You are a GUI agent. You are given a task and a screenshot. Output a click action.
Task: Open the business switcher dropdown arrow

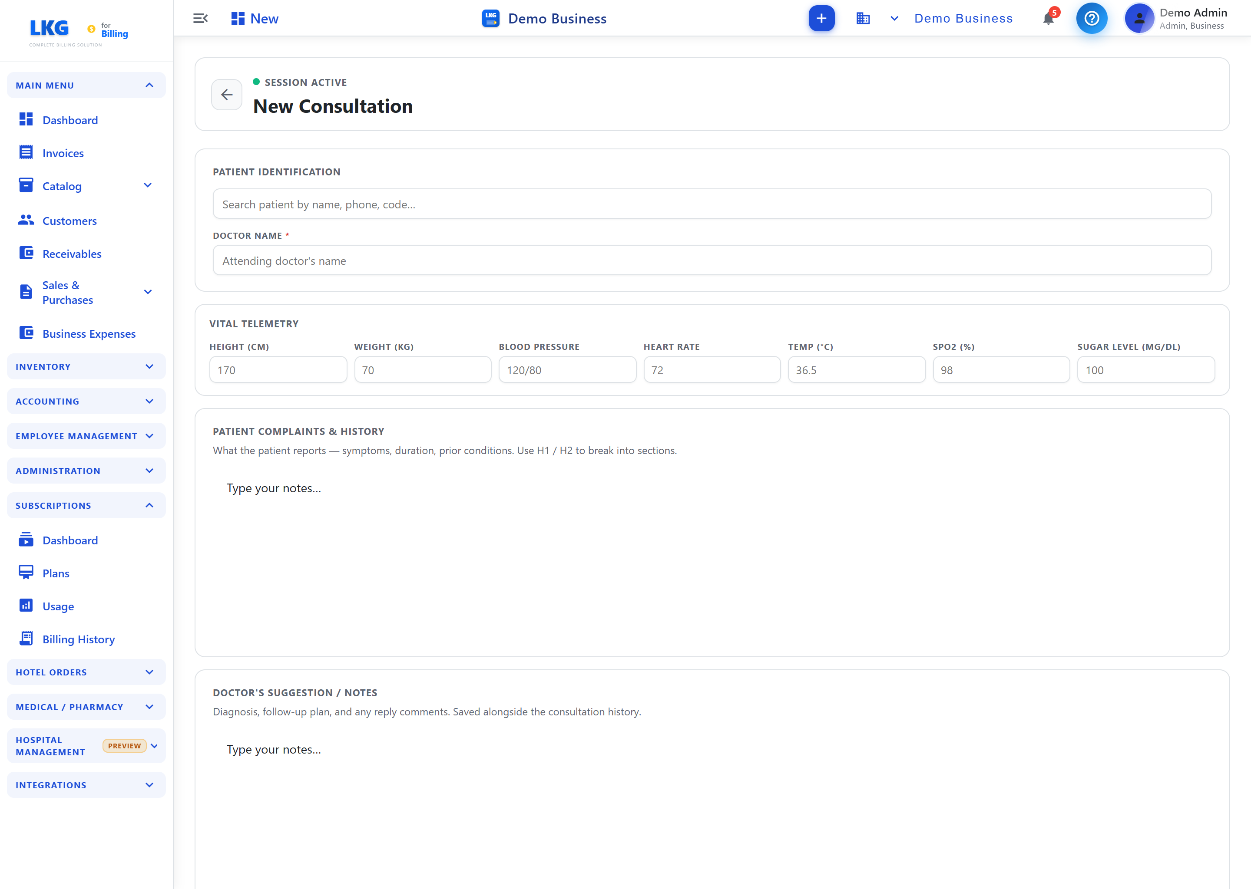(894, 19)
